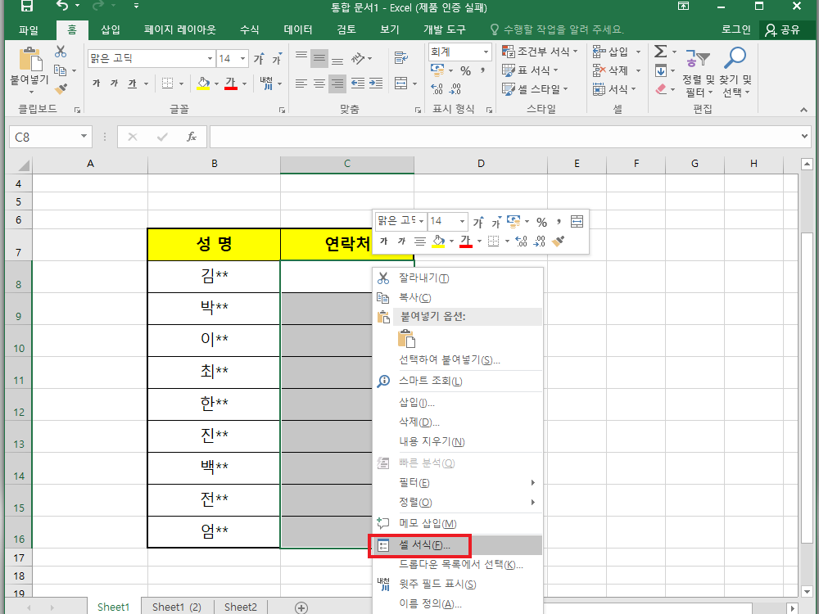Toggle Underline in the ribbon font group
Screen dimensions: 819x614
coord(132,83)
